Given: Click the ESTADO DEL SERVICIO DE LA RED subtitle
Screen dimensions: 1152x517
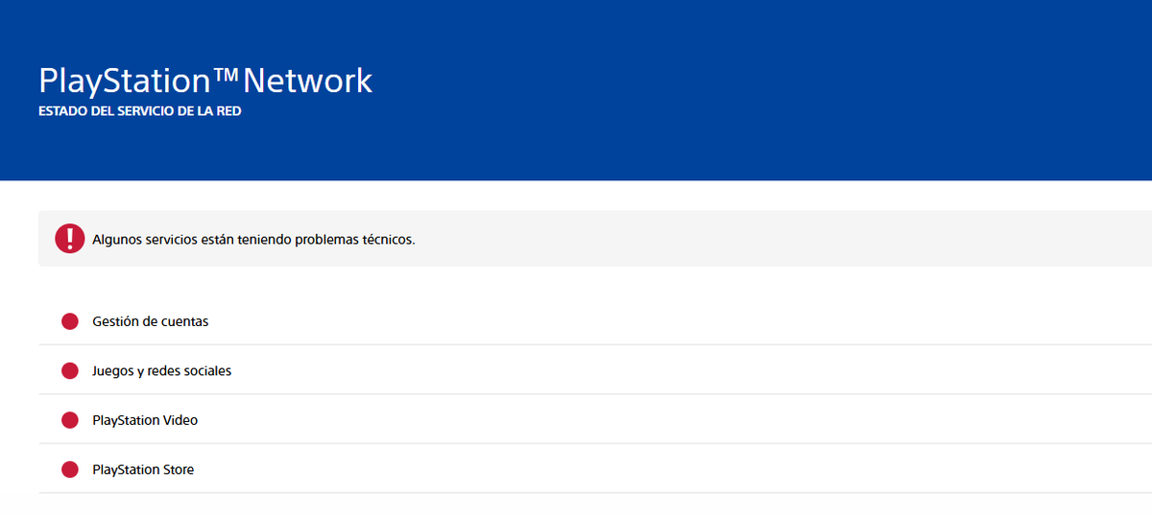Looking at the screenshot, I should (140, 111).
